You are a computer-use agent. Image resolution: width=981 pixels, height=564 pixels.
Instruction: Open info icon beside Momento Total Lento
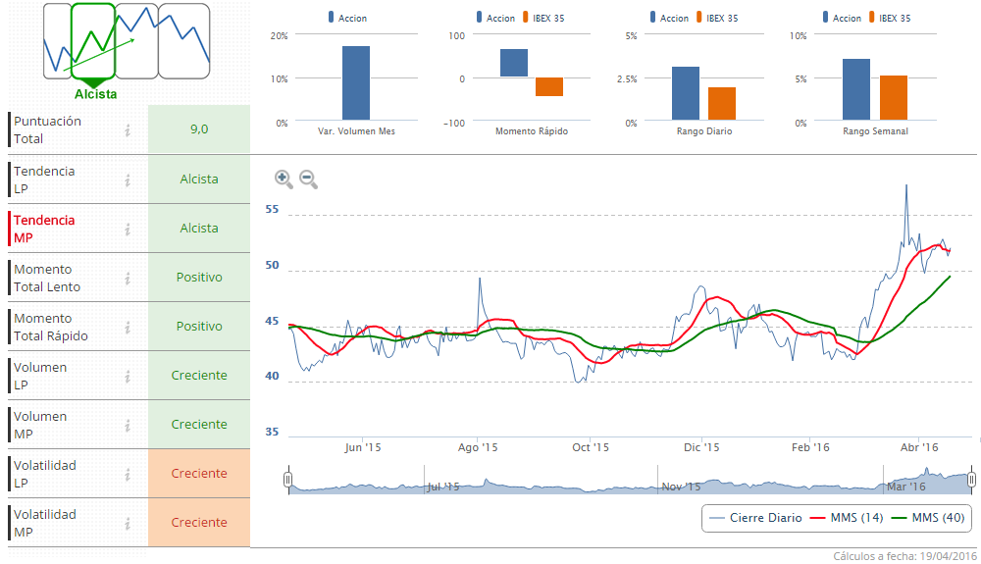point(128,278)
